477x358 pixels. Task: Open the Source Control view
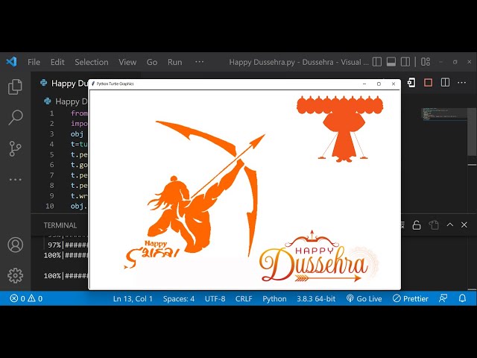pos(15,148)
